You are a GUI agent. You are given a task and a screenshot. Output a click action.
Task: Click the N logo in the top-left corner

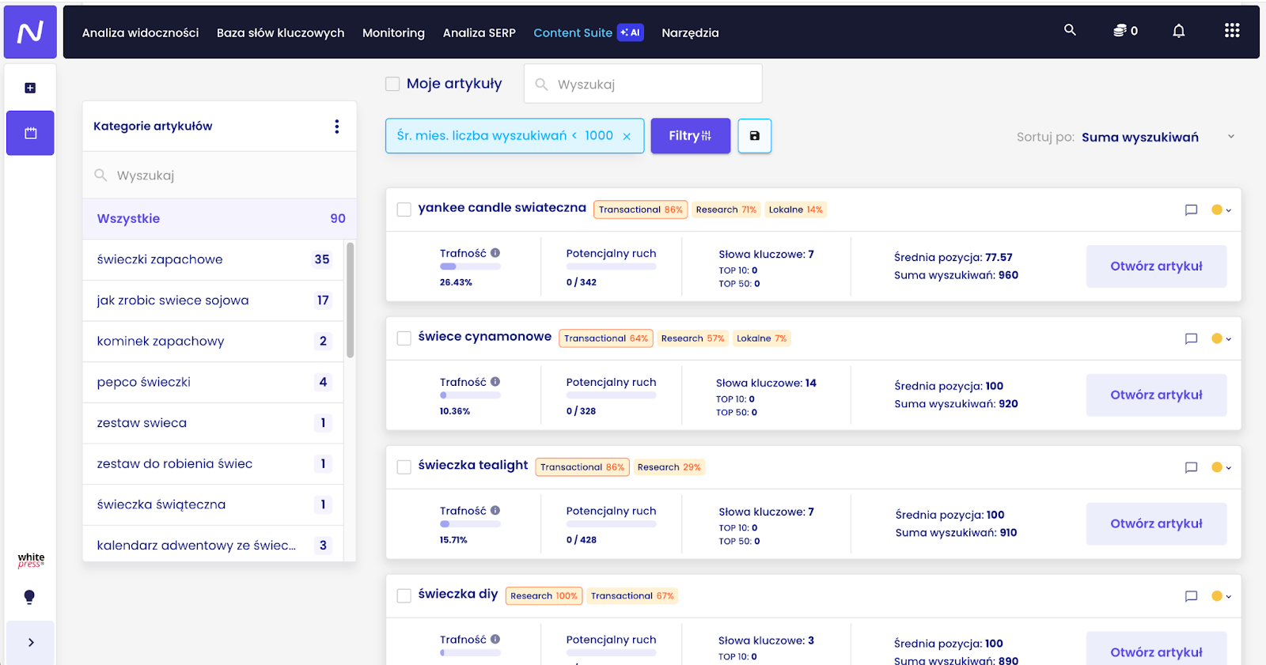[30, 32]
